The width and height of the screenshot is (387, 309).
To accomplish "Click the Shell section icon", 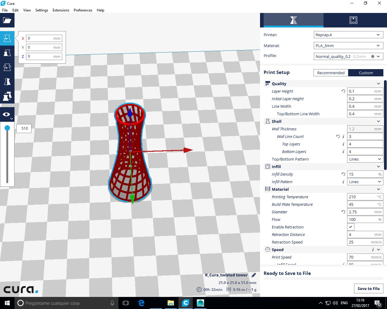I will [268, 121].
